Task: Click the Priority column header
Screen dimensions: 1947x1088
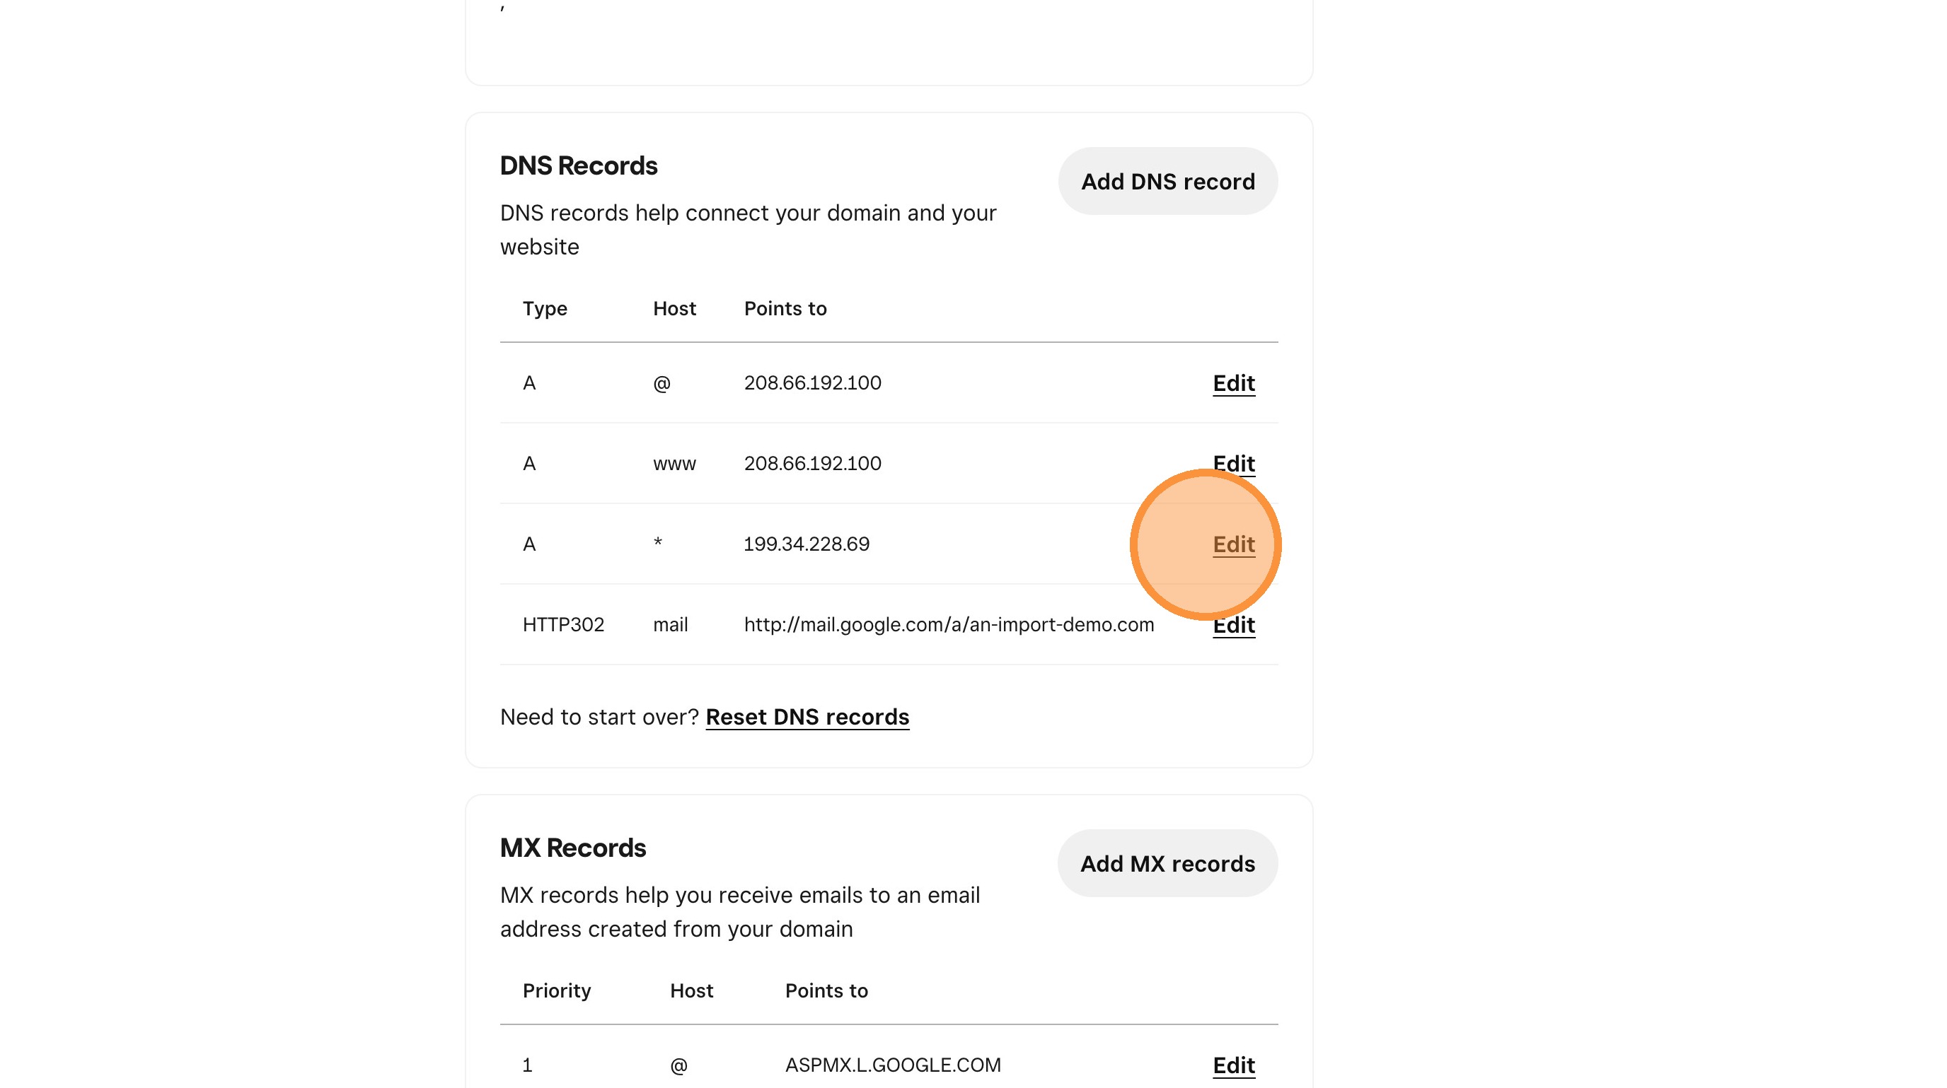Action: pyautogui.click(x=556, y=990)
